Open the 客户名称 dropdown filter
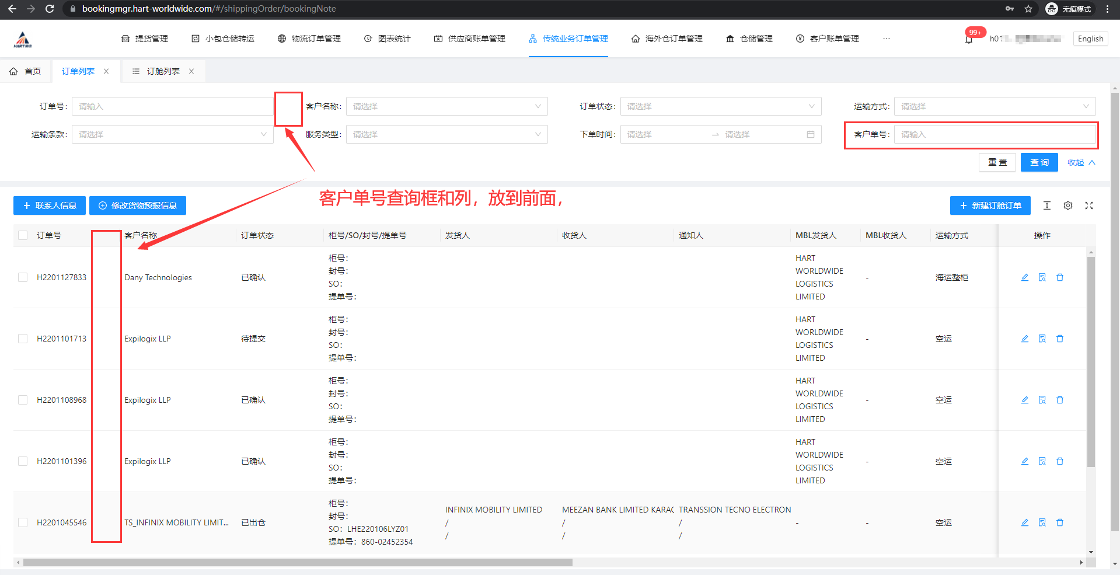 point(447,106)
